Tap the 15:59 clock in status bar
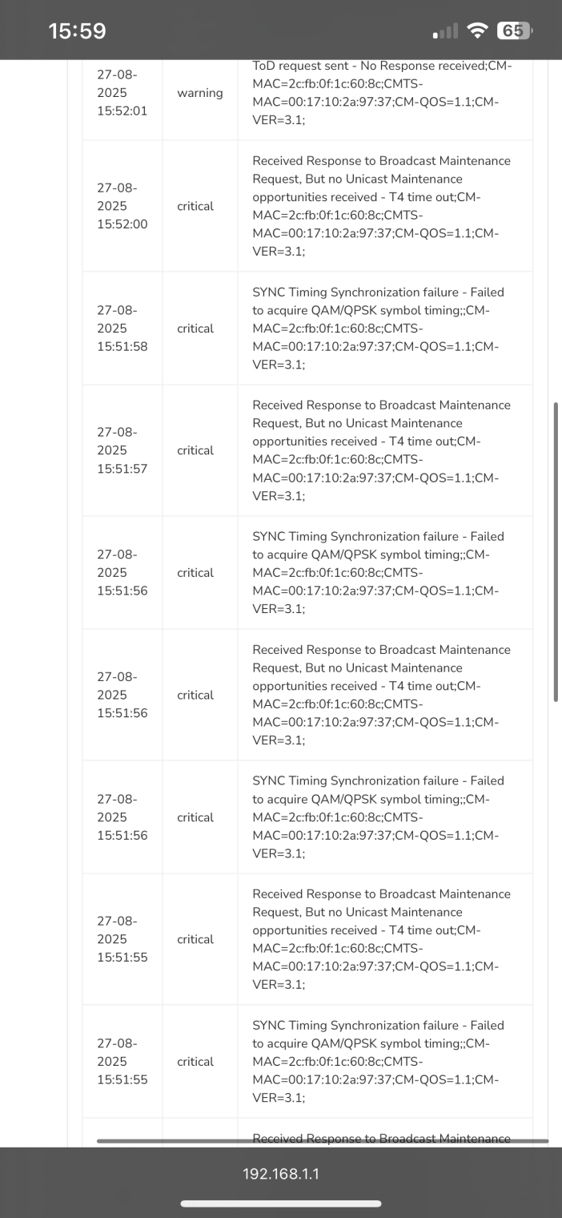562x1218 pixels. [77, 31]
